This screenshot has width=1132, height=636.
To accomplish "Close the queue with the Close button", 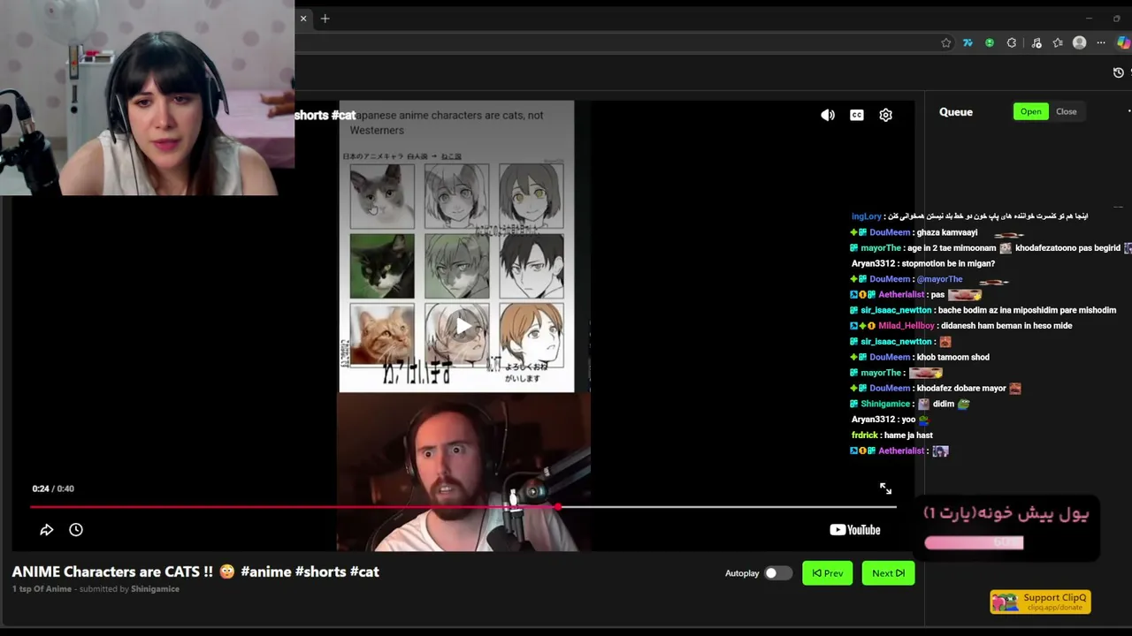I will [1067, 111].
